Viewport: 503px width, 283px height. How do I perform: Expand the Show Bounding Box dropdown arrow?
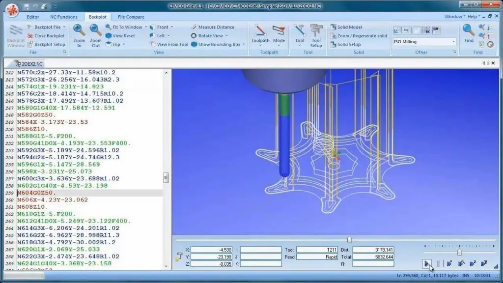tap(244, 45)
